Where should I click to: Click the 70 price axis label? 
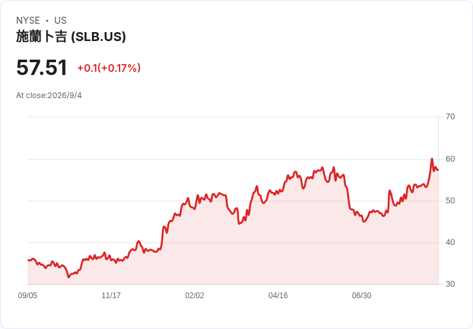pos(450,117)
